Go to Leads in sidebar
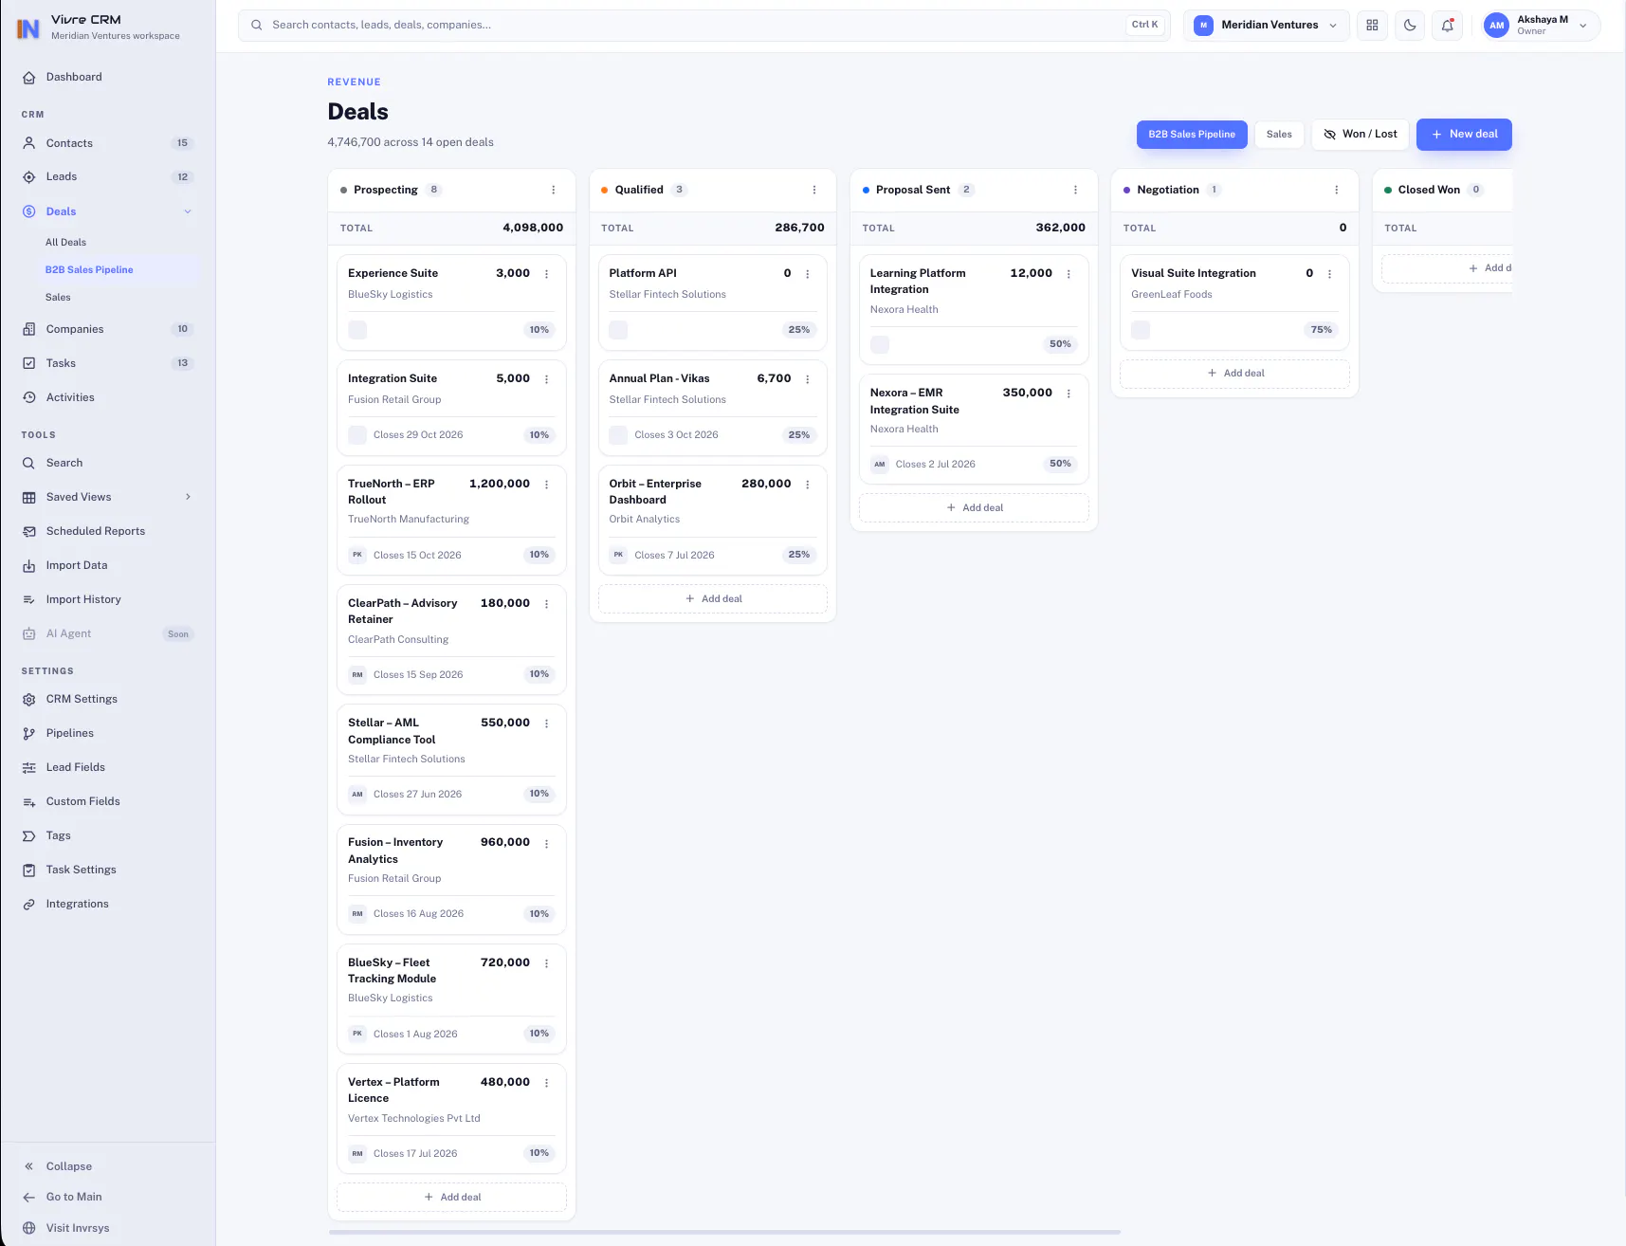Viewport: 1626px width, 1246px height. 108,176
